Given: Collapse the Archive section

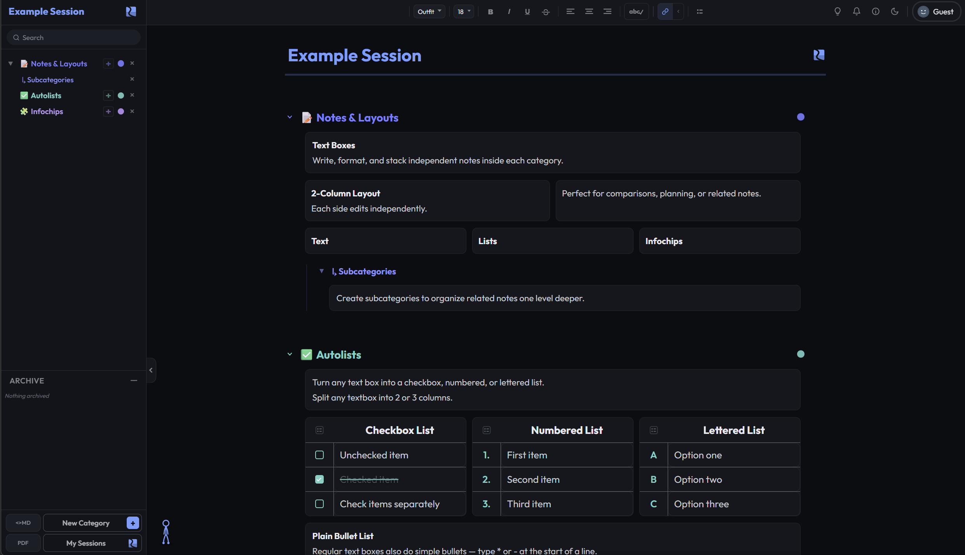Looking at the screenshot, I should pyautogui.click(x=134, y=381).
